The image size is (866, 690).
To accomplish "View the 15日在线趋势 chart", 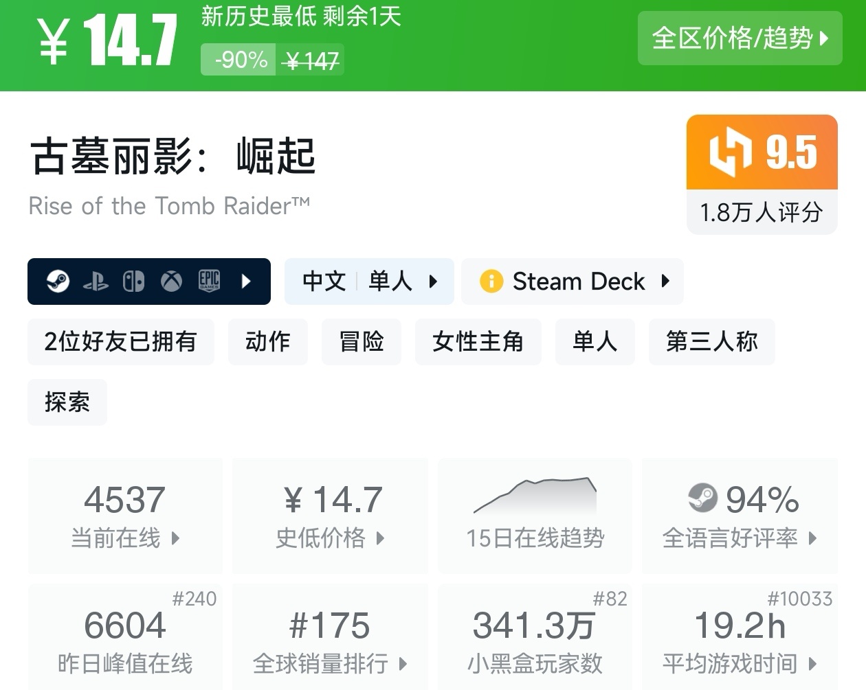I will coord(535,515).
